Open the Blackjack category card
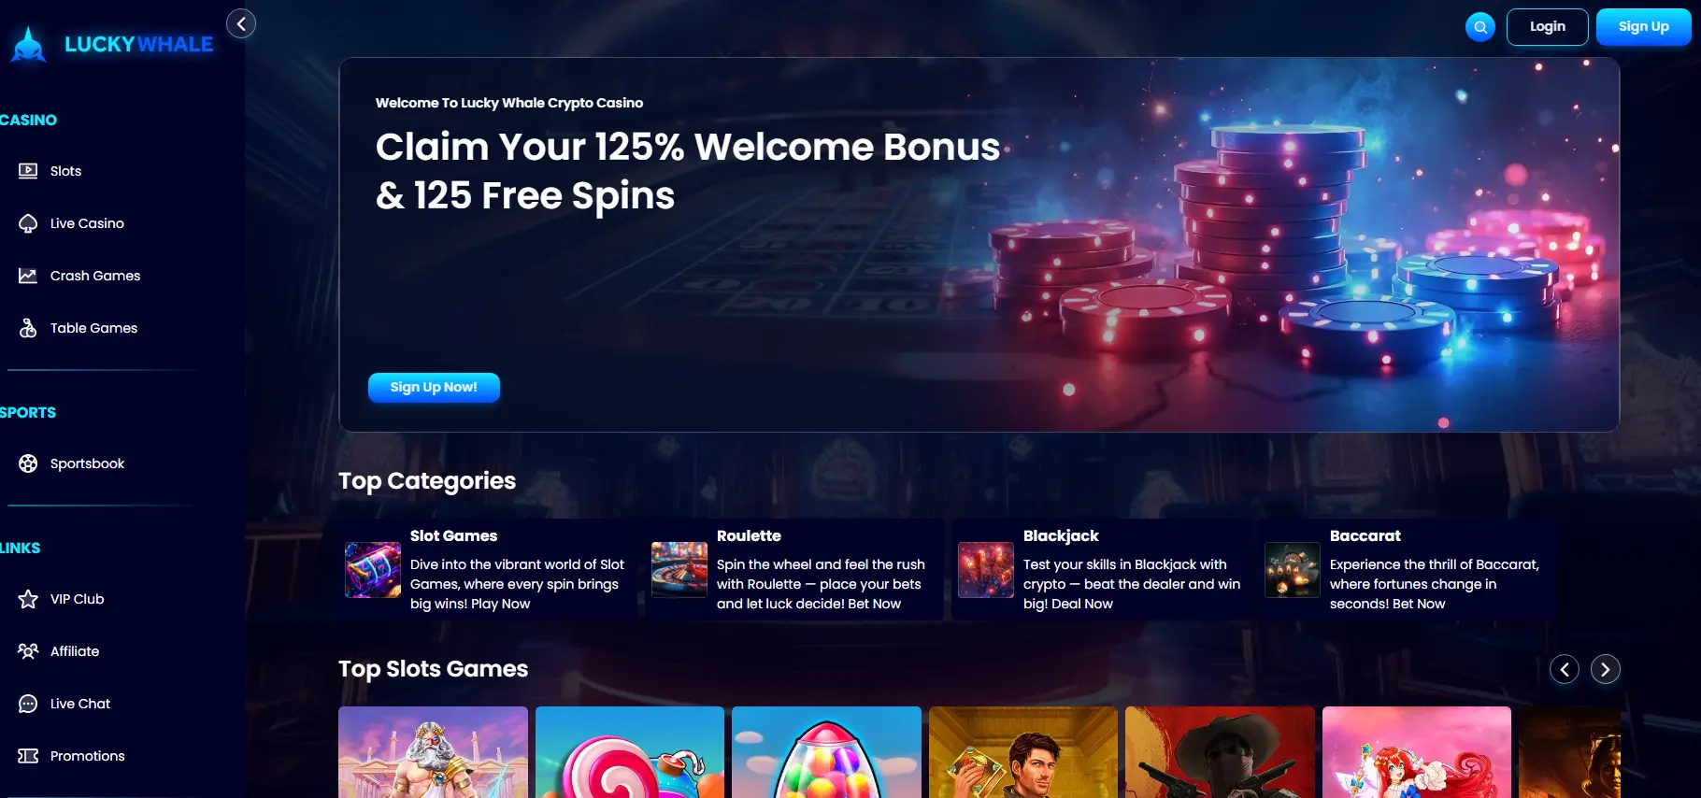The image size is (1701, 798). [x=1101, y=569]
